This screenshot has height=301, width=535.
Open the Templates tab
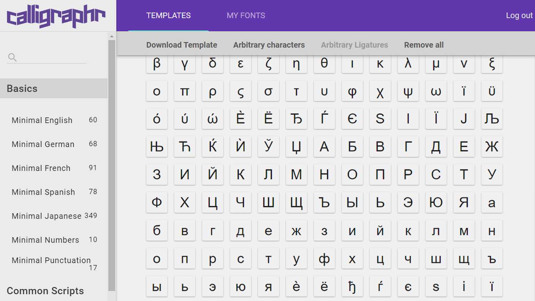coord(168,16)
